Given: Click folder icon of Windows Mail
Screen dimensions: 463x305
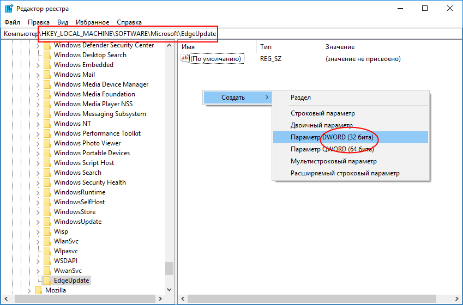Looking at the screenshot, I should point(47,75).
